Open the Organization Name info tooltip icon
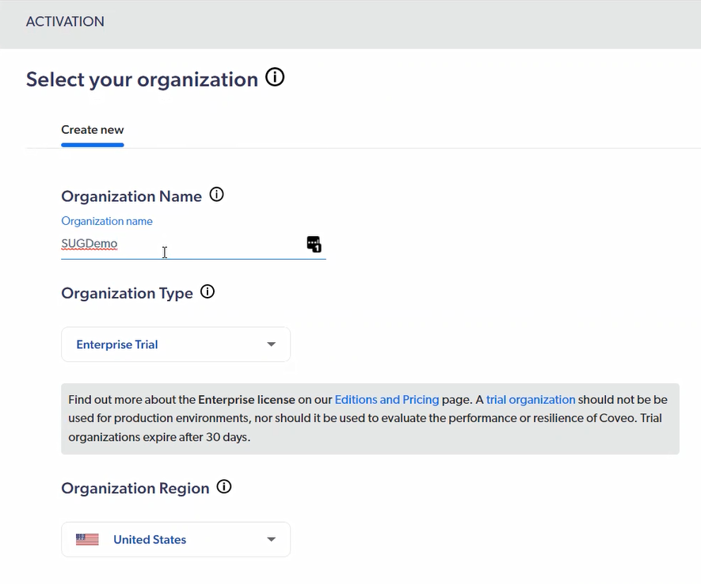The height and width of the screenshot is (586, 701). 216,195
